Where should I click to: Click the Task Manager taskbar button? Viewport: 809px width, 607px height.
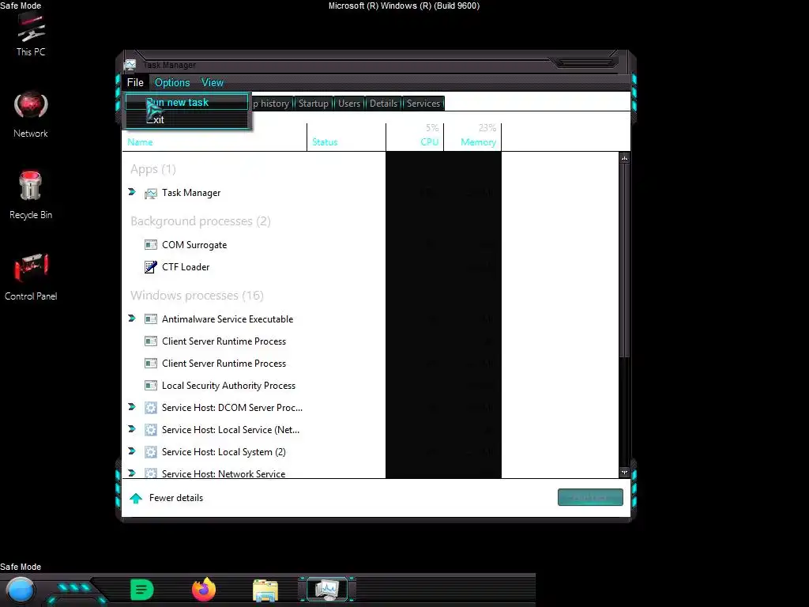327,590
